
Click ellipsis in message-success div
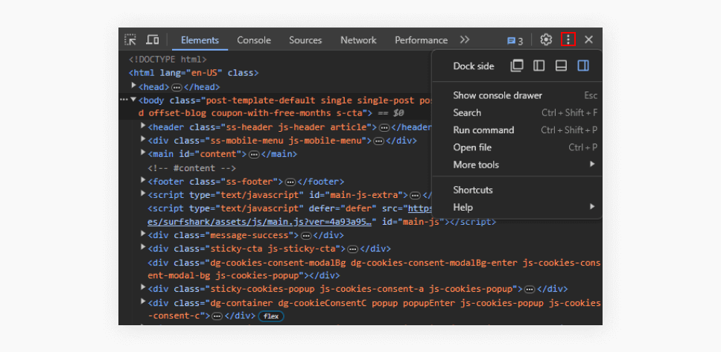[306, 236]
